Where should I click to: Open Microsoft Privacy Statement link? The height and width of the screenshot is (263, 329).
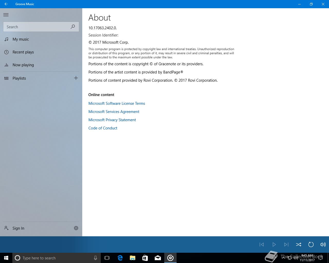click(112, 120)
